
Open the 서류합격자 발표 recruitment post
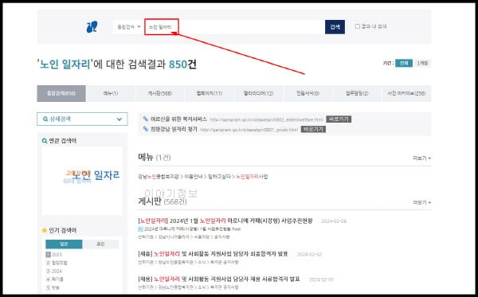click(x=219, y=279)
